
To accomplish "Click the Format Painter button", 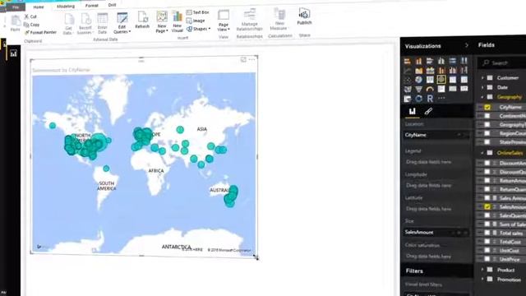I will [x=40, y=33].
